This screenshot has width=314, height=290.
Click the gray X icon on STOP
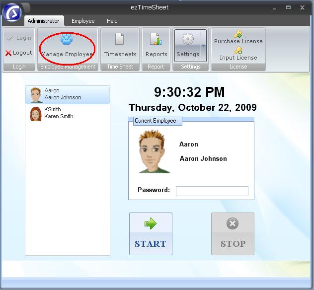coord(233,223)
